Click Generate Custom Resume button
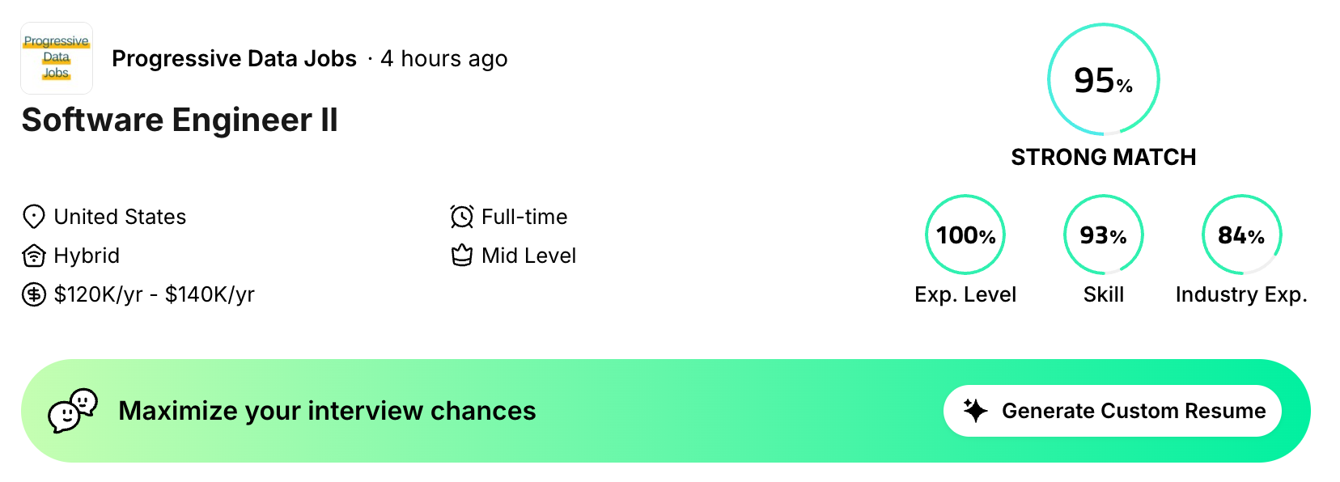The height and width of the screenshot is (482, 1340). pos(1113,411)
